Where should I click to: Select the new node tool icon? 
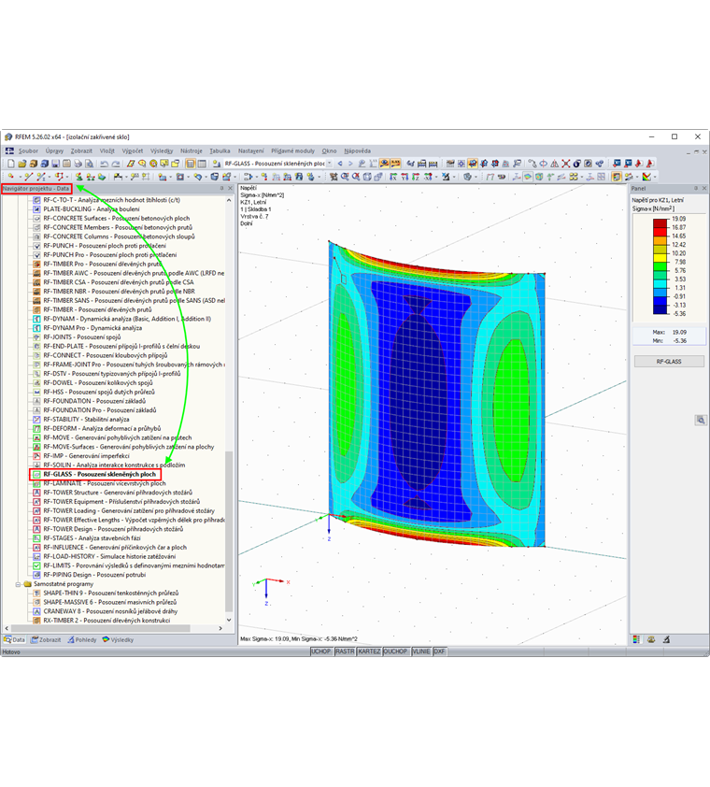(x=10, y=177)
